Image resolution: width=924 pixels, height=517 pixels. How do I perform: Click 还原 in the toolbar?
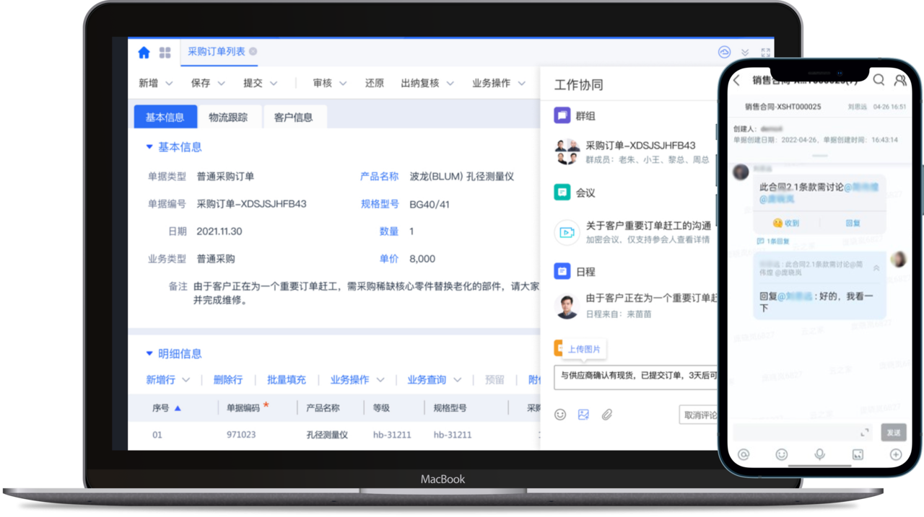pyautogui.click(x=374, y=84)
